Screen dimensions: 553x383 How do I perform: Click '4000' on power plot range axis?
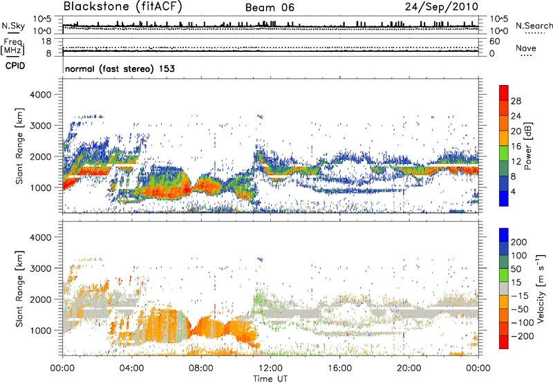pyautogui.click(x=40, y=95)
